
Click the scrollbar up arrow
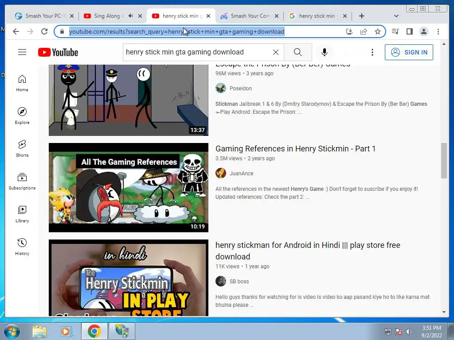[444, 44]
